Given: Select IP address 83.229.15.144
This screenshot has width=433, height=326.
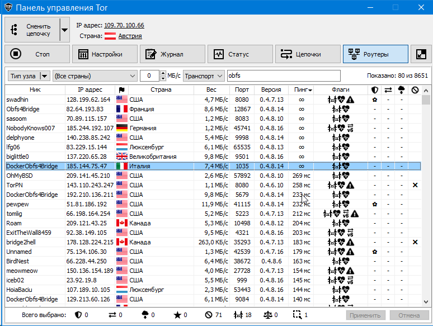Looking at the screenshot, I should (87, 147).
